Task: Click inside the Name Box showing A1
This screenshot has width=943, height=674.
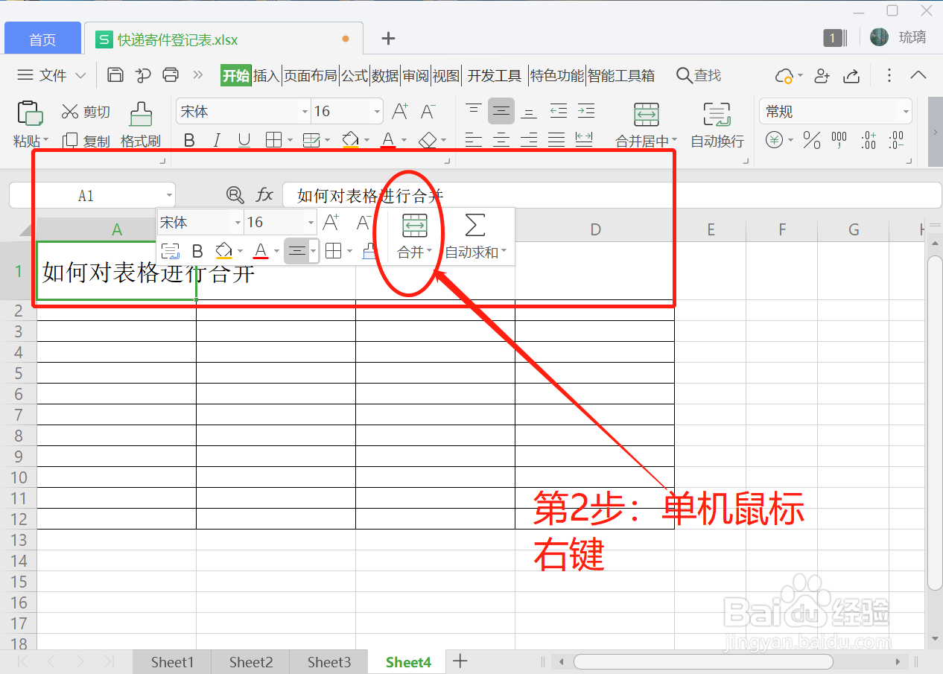Action: click(x=86, y=195)
